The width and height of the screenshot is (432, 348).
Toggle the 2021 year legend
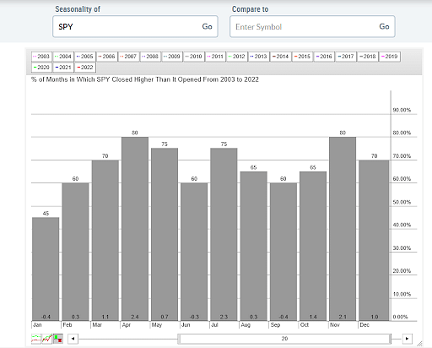coord(63,68)
